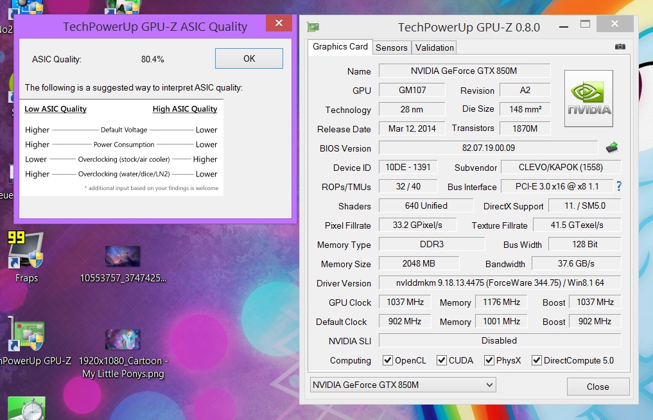The image size is (653, 420).
Task: Click the Technology field showing 28 nm
Action: pos(412,109)
